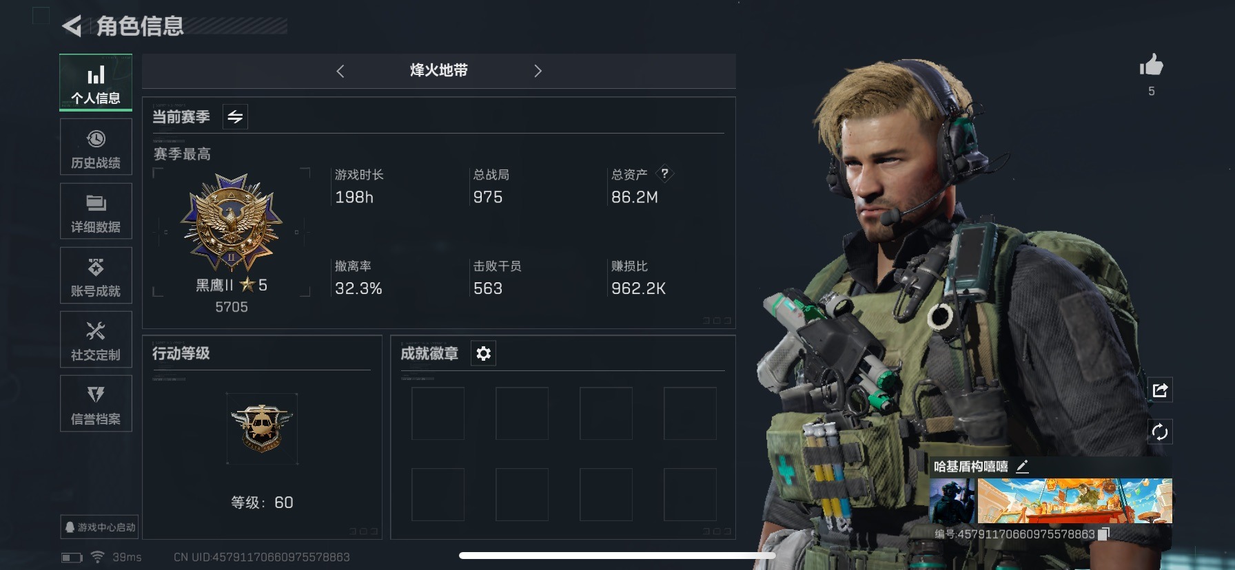Switch to the next mode with the right chevron

pos(538,71)
